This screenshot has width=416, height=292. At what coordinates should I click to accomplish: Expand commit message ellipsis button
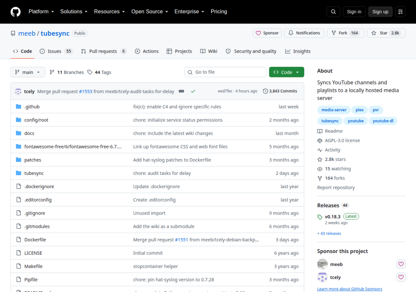click(x=181, y=91)
